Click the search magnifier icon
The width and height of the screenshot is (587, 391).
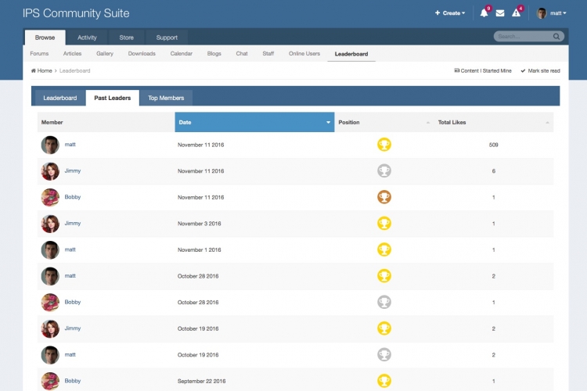point(556,37)
